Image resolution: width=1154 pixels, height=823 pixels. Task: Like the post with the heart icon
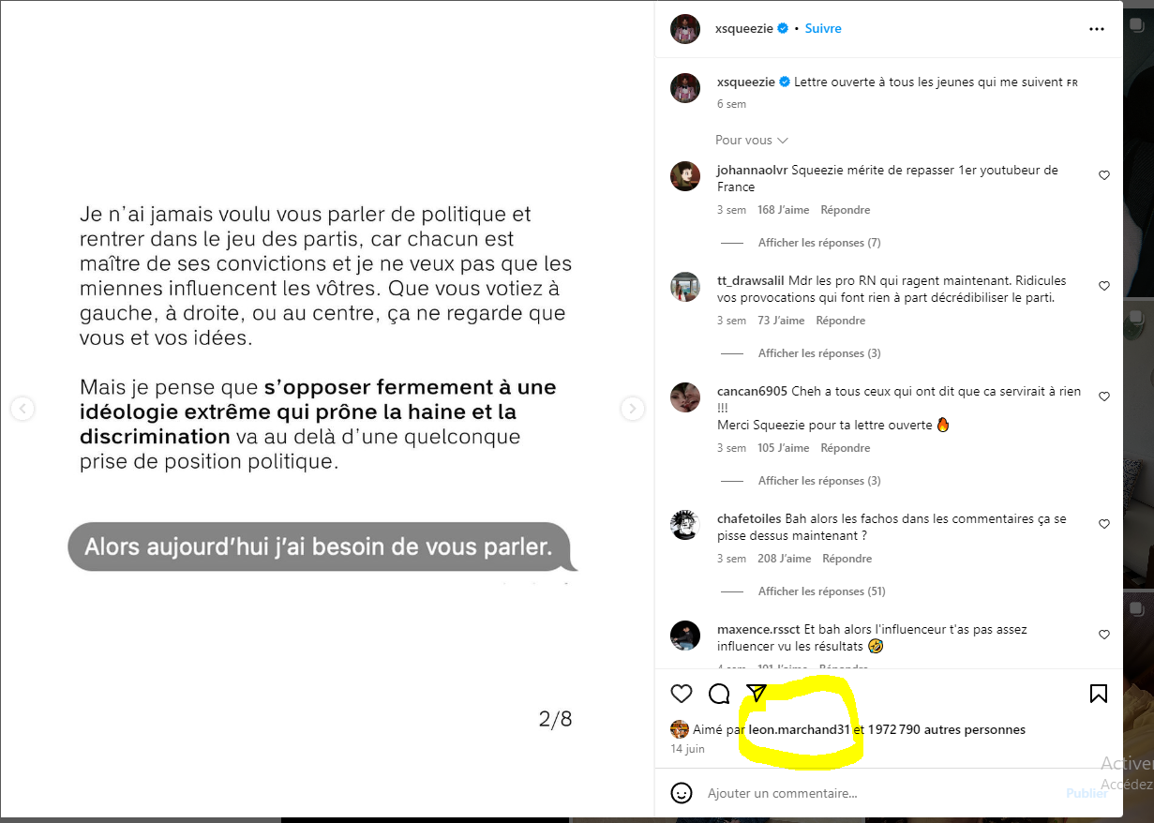tap(682, 694)
